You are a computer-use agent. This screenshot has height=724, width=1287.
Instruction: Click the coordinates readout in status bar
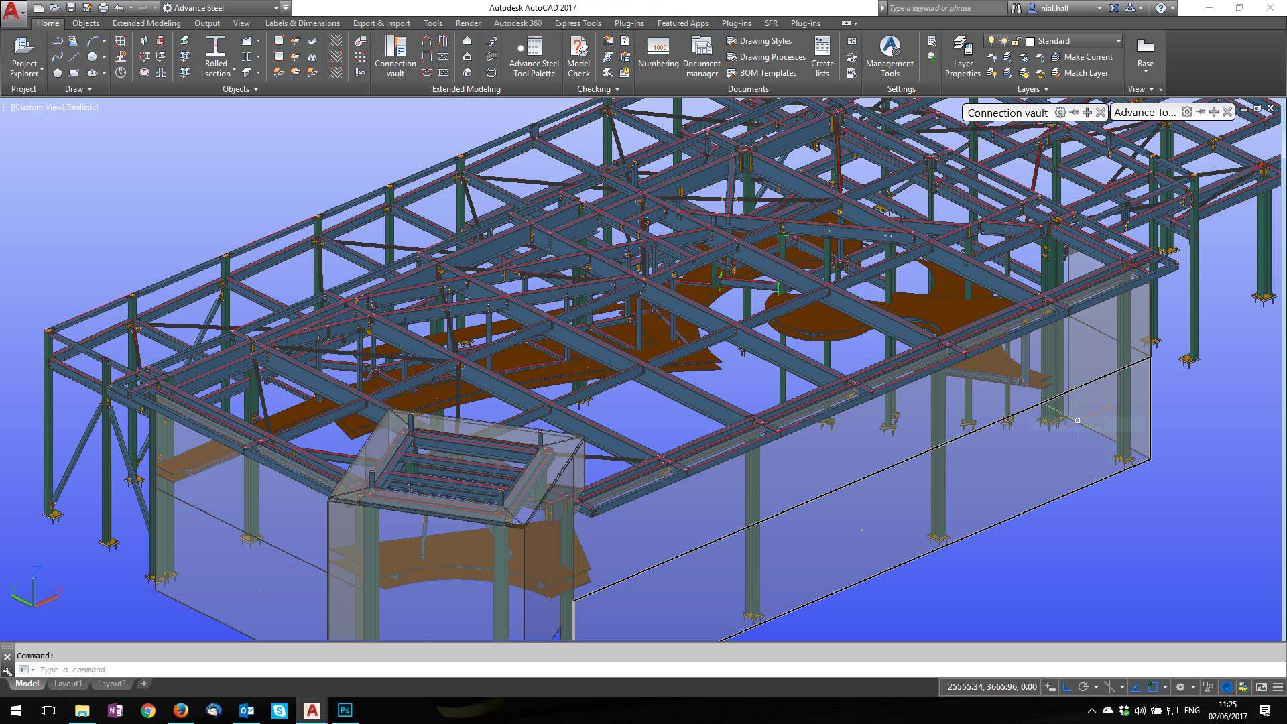(x=992, y=687)
